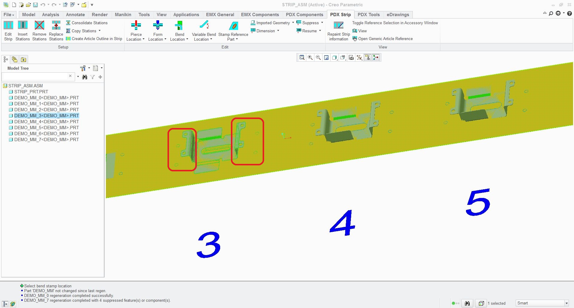Click the Find binoculars icon in status bar
Screen dimensions: 574x308
[467, 303]
